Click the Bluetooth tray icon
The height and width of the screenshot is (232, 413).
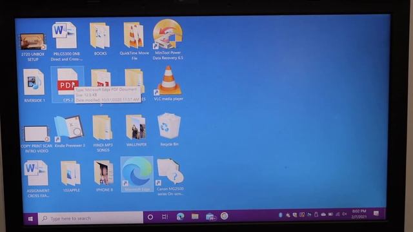click(281, 215)
